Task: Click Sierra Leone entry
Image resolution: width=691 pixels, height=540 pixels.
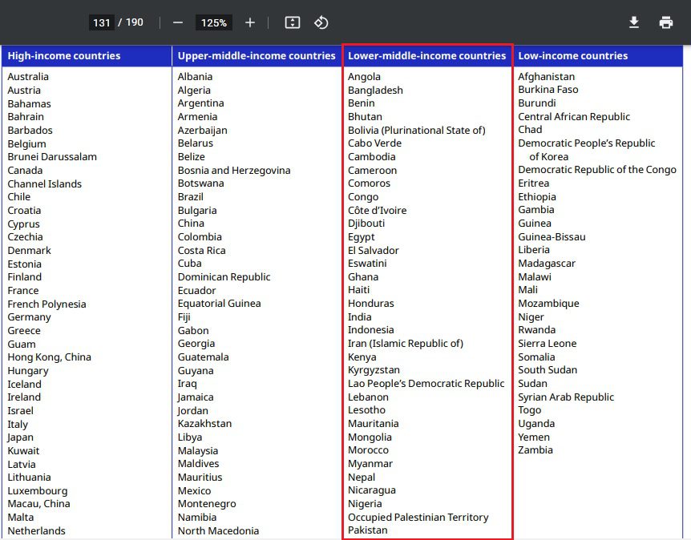Action: [x=547, y=344]
